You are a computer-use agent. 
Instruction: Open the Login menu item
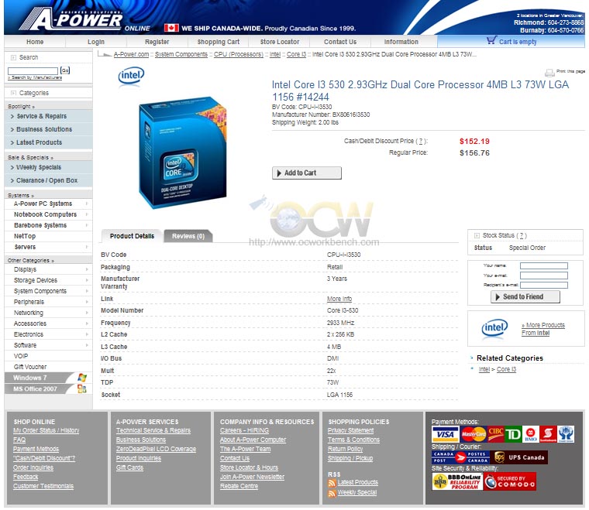[x=96, y=42]
